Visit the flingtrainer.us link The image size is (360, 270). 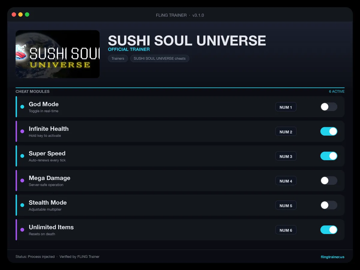[332, 257]
